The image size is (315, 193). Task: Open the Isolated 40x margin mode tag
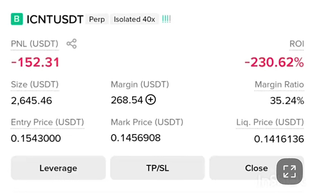pyautogui.click(x=134, y=19)
